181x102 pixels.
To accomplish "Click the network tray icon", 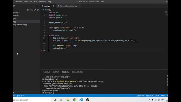I will pos(156,100).
